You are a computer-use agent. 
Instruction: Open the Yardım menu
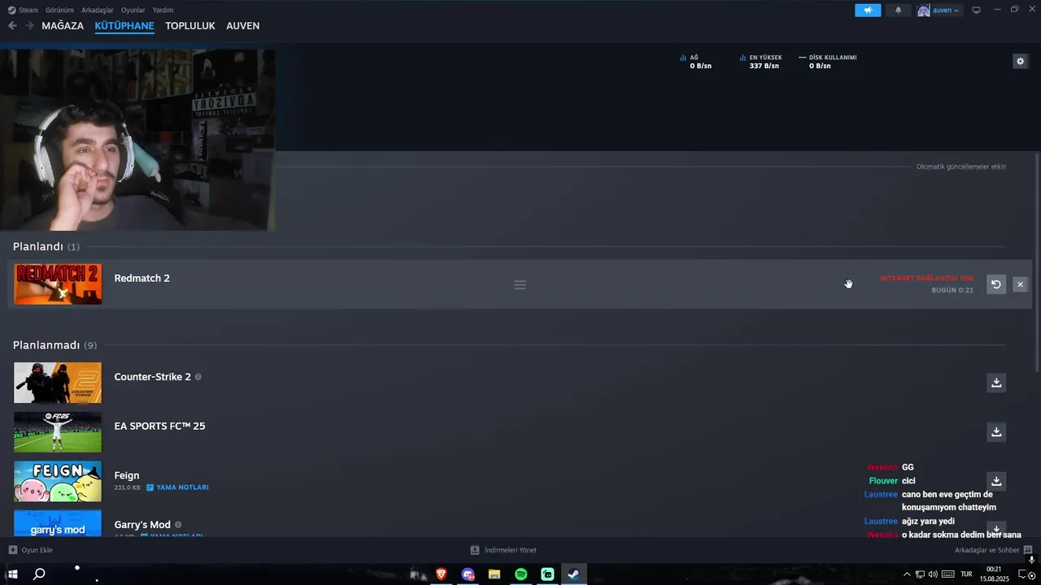point(163,10)
